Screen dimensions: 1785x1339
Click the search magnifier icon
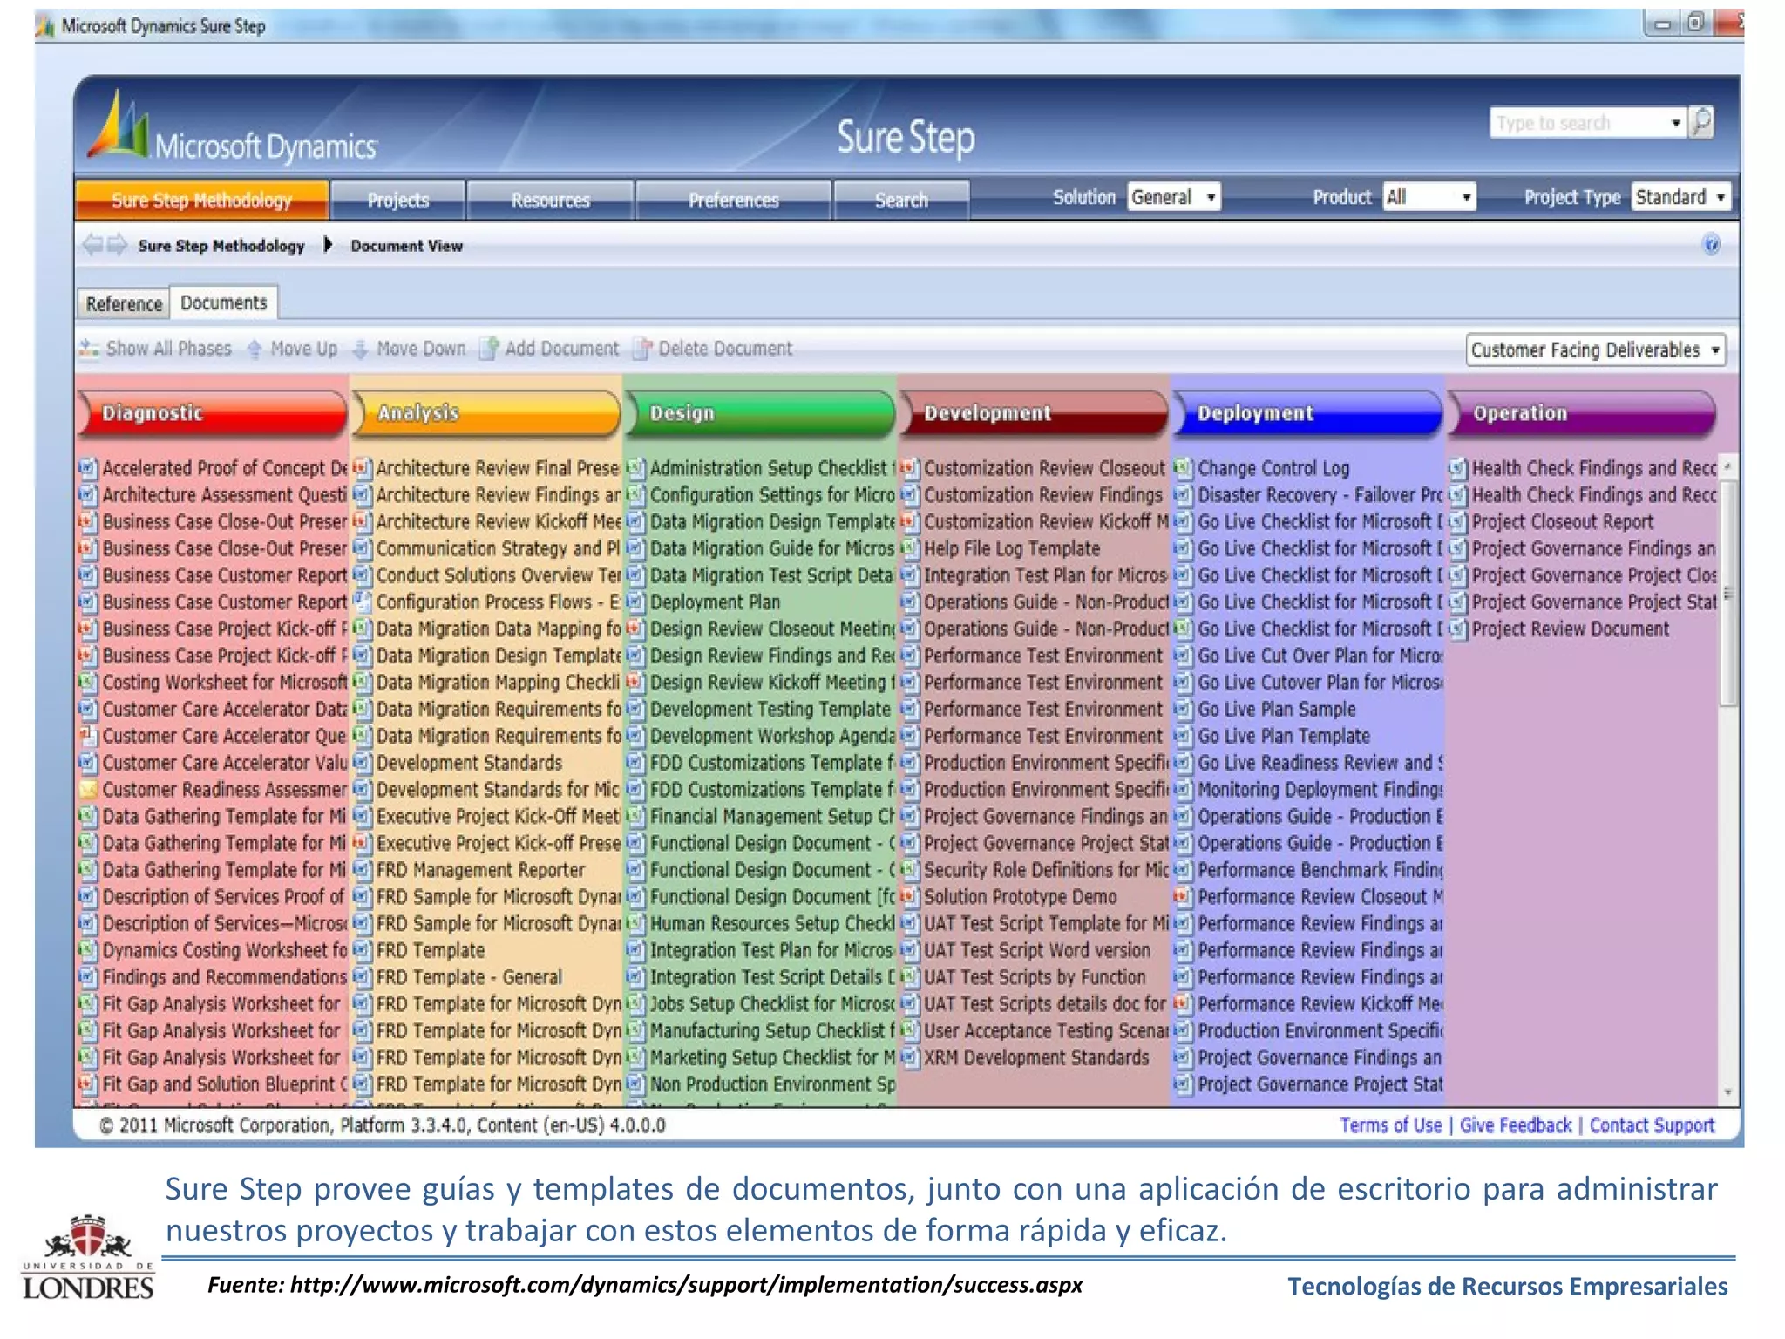[1701, 122]
